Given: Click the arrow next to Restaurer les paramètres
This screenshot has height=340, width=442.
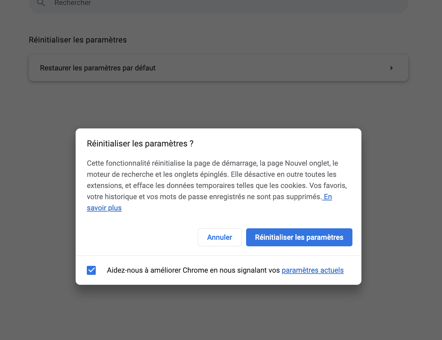Looking at the screenshot, I should click(x=391, y=68).
